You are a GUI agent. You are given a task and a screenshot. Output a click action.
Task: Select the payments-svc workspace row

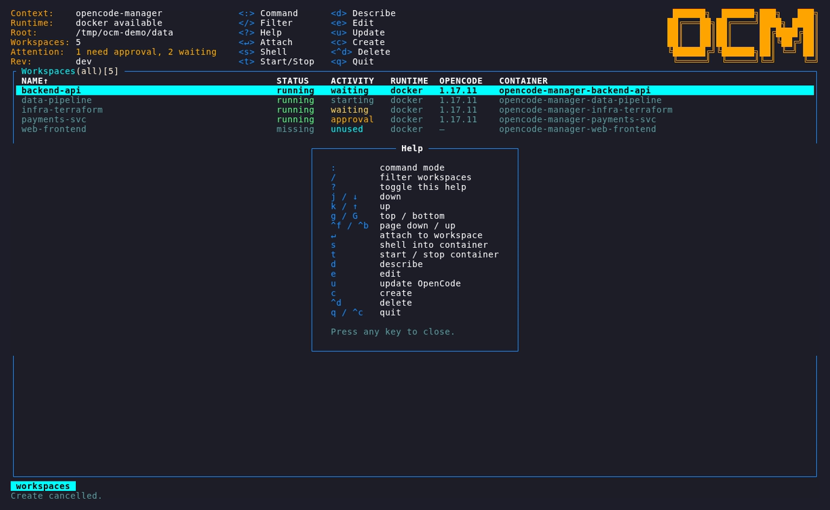click(415, 119)
